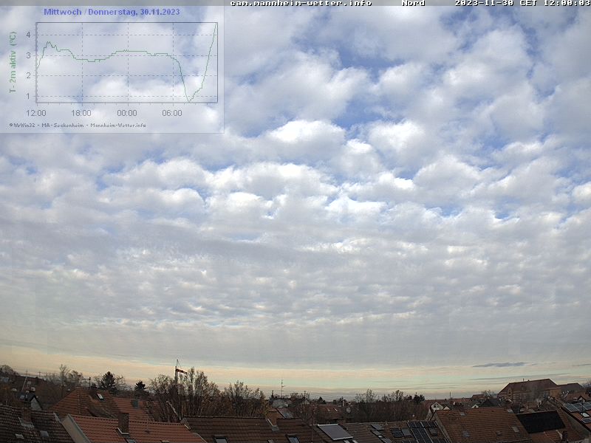
Task: Click the thin antenna mast on the horizon
Action: [281, 387]
